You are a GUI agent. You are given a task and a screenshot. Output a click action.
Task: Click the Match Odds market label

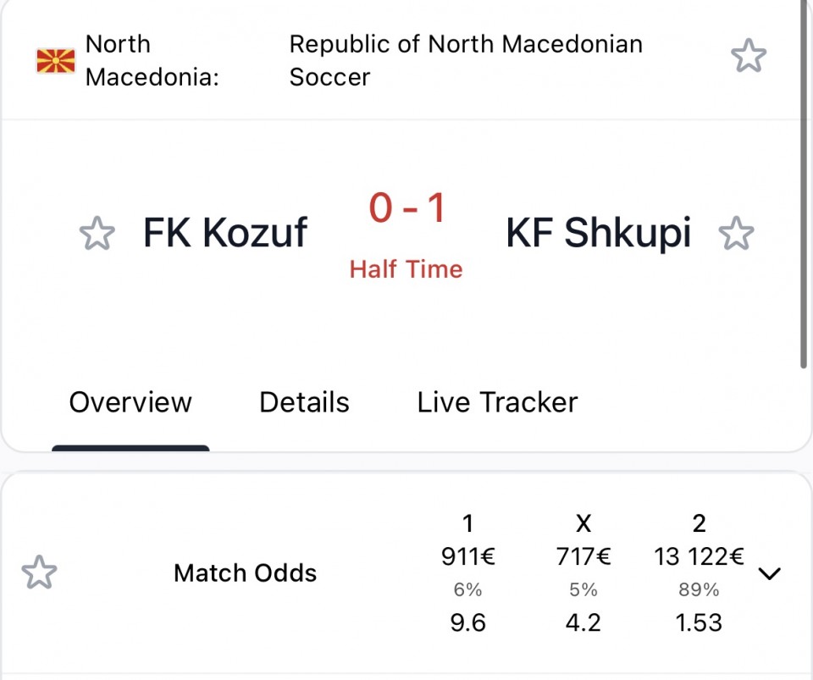246,573
